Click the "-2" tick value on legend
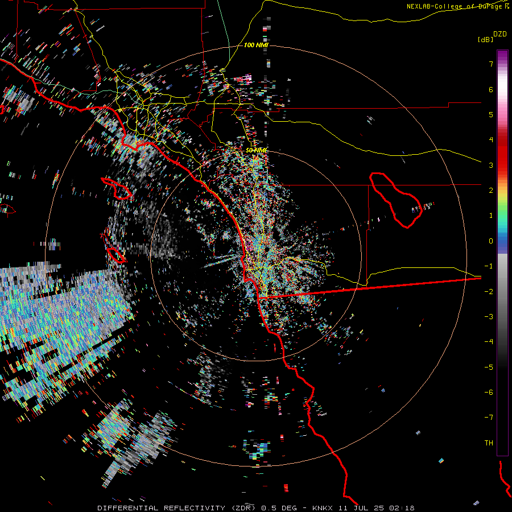The height and width of the screenshot is (512, 512). click(489, 292)
